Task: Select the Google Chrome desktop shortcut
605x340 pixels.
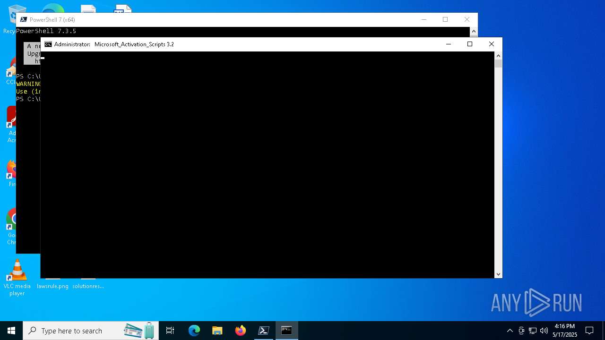Action: click(10, 227)
